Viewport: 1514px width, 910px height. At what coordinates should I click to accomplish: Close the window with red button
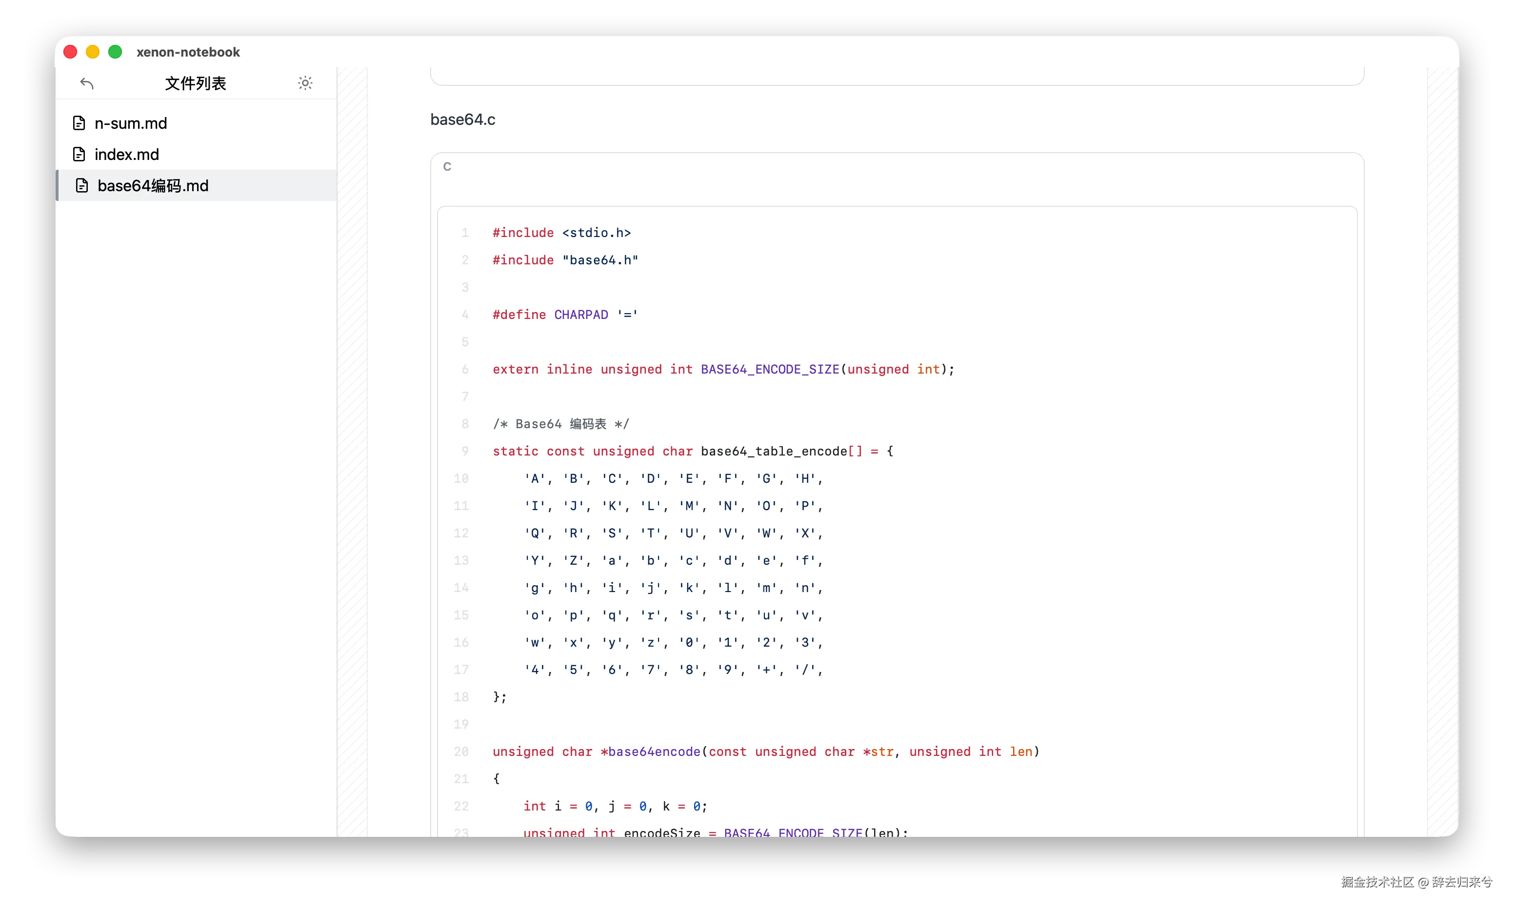click(x=71, y=52)
